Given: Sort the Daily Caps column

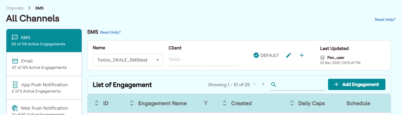Looking at the screenshot, I should click(292, 103).
